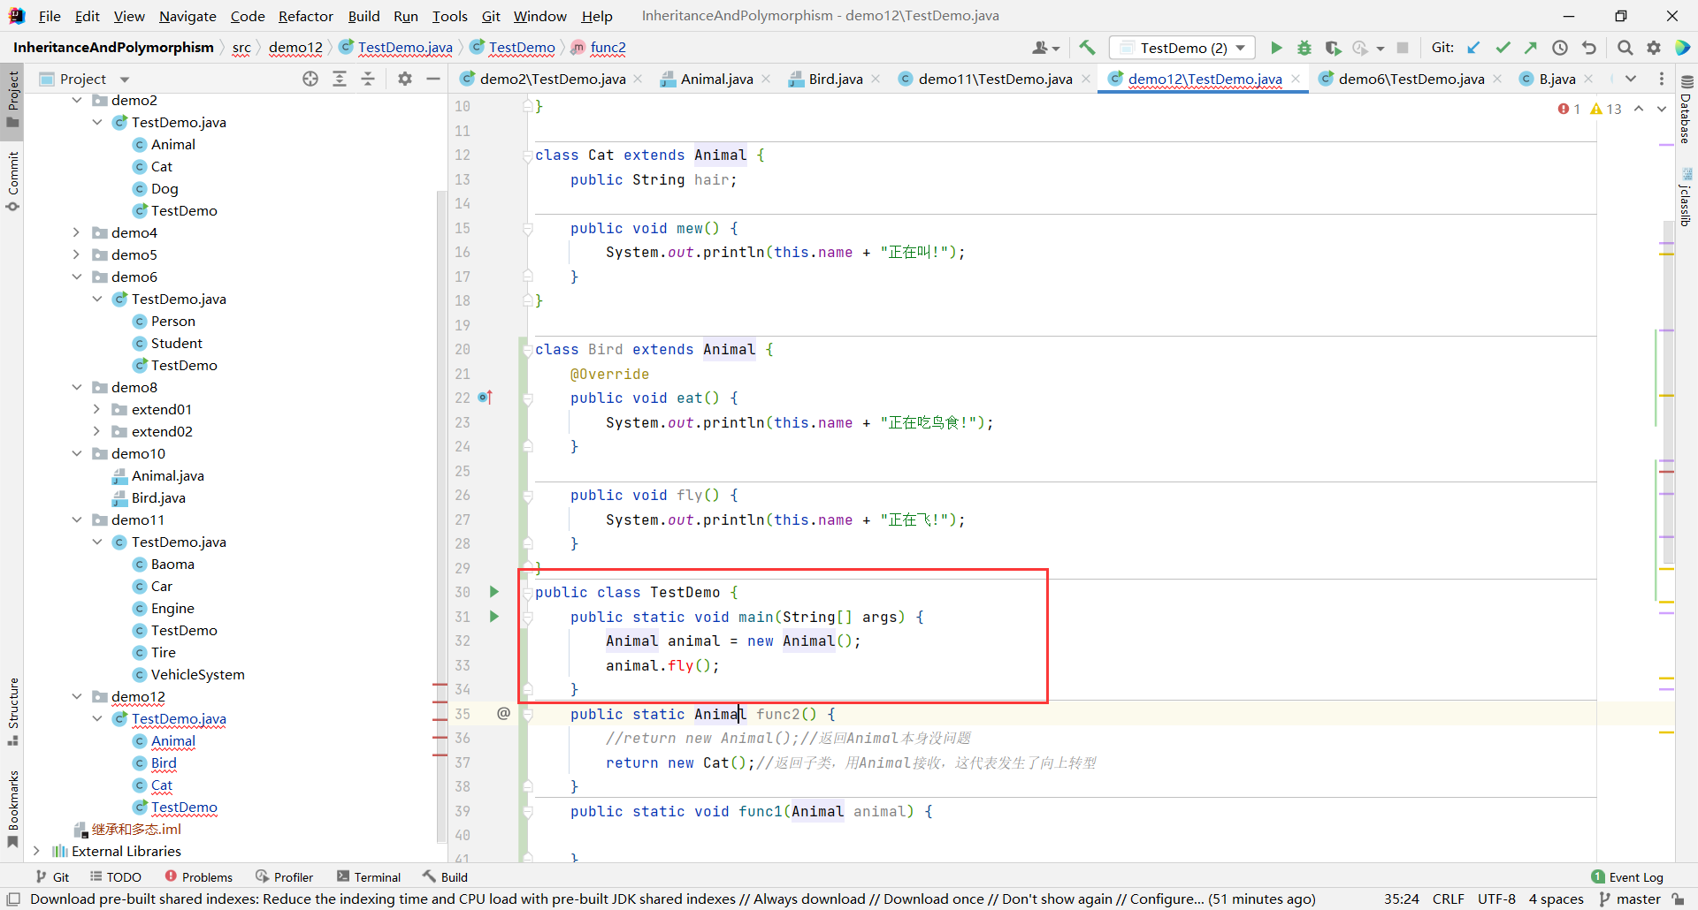
Task: Switch to demo11\TestDemo.java tab
Action: [995, 79]
